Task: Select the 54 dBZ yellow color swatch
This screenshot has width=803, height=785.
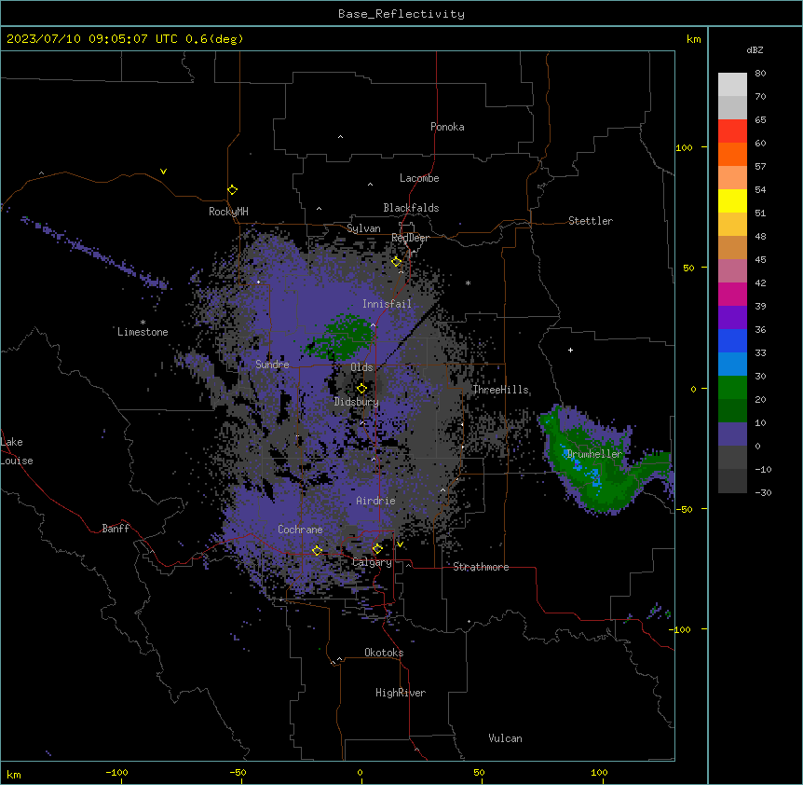Action: (x=732, y=200)
